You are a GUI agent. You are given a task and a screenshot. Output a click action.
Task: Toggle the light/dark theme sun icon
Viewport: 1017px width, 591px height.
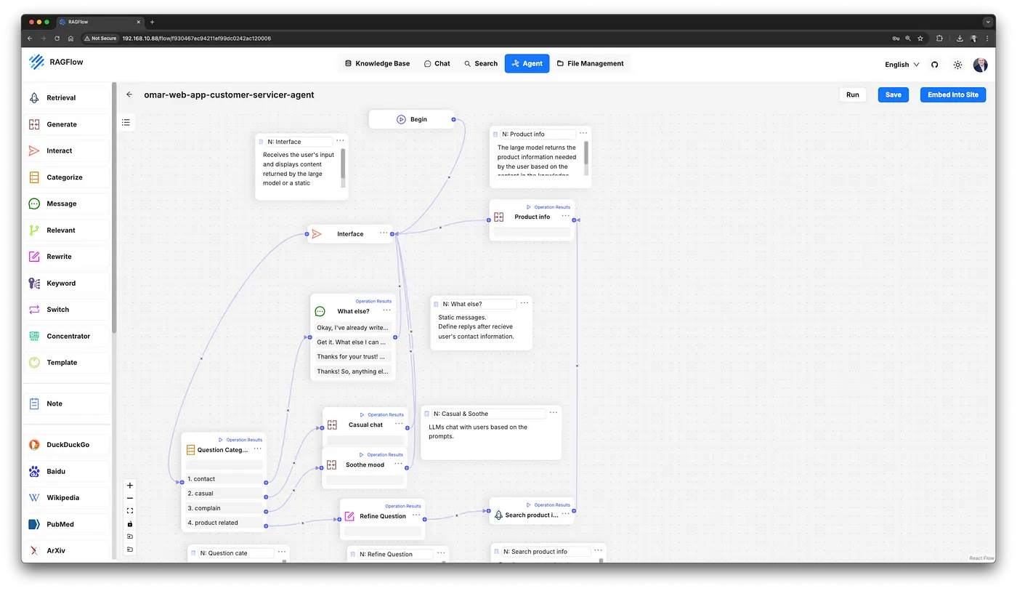click(x=957, y=65)
